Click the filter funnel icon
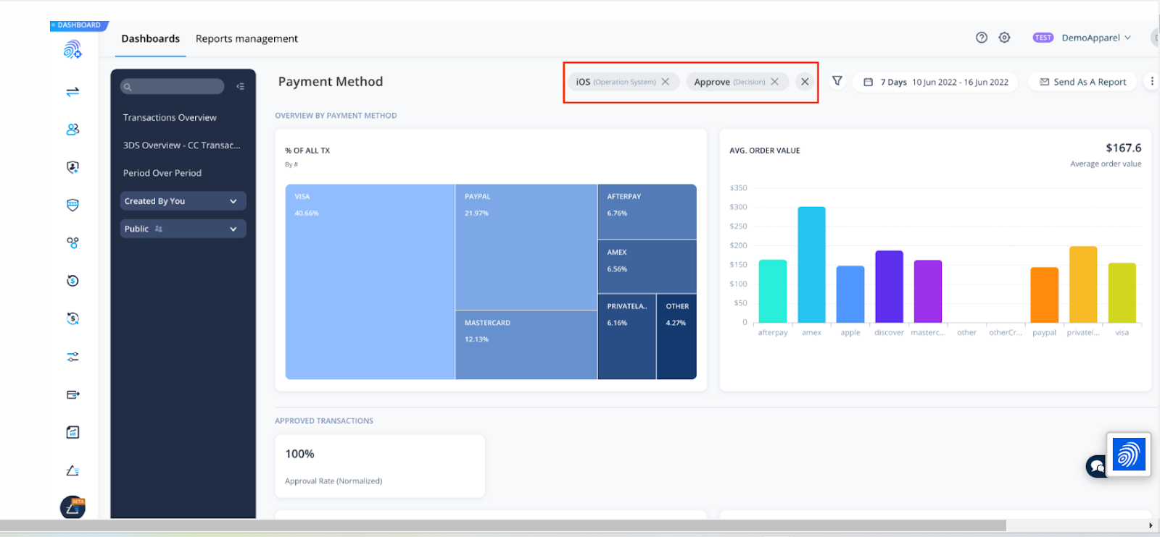This screenshot has height=537, width=1160. coord(837,81)
